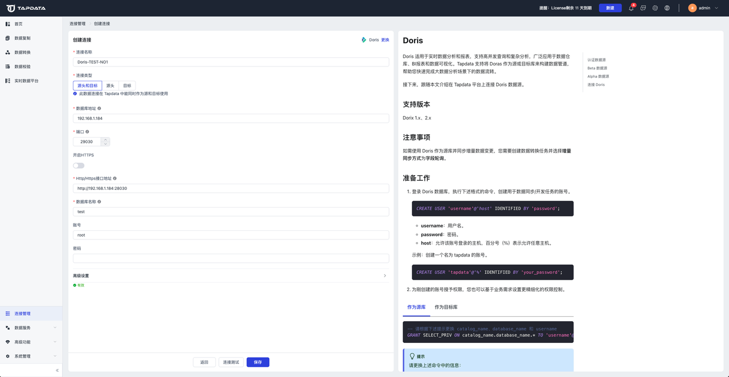Click the 连接管理 sidebar icon
The width and height of the screenshot is (729, 377).
8,313
